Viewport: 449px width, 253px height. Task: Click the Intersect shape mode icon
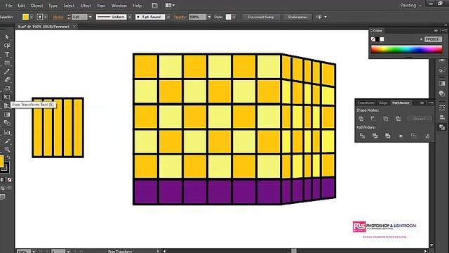click(x=385, y=119)
